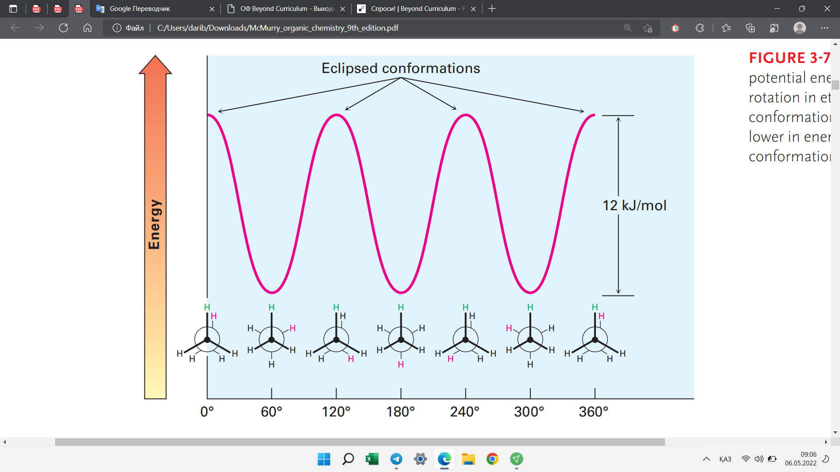Open the Favorites list icon
The height and width of the screenshot is (472, 840).
click(x=726, y=28)
